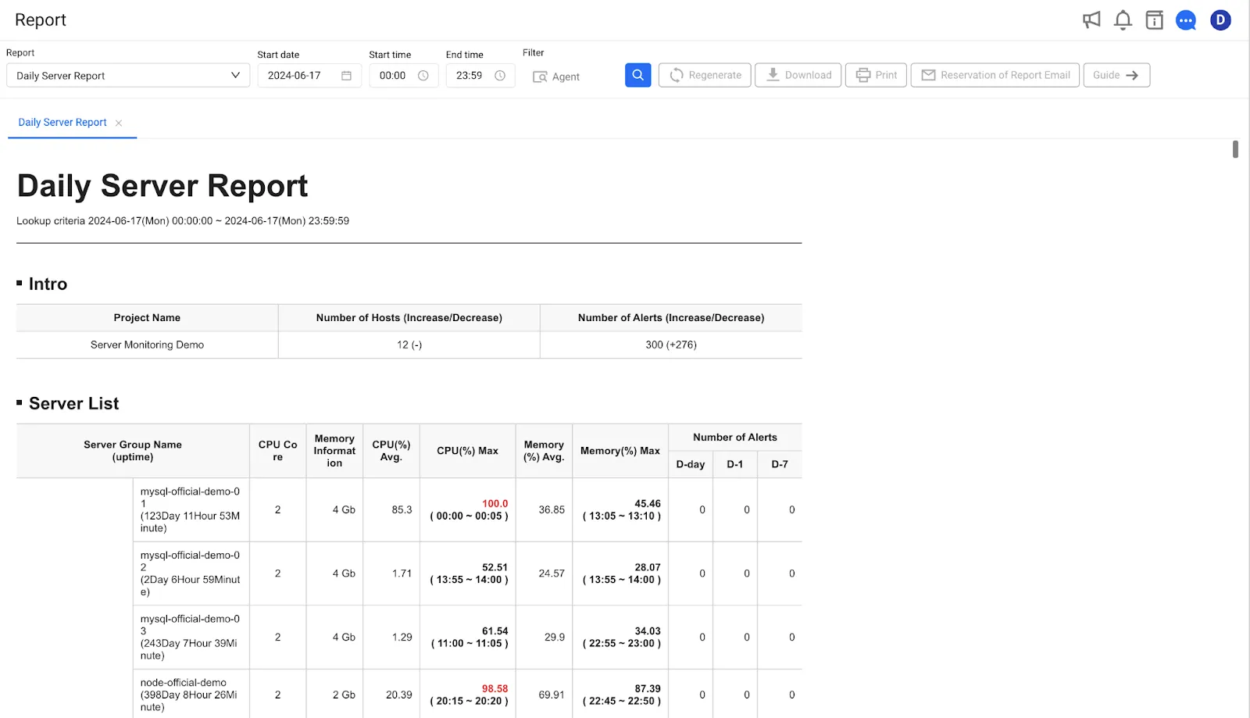This screenshot has height=718, width=1250.
Task: Expand the Report type dropdown
Action: tap(128, 75)
